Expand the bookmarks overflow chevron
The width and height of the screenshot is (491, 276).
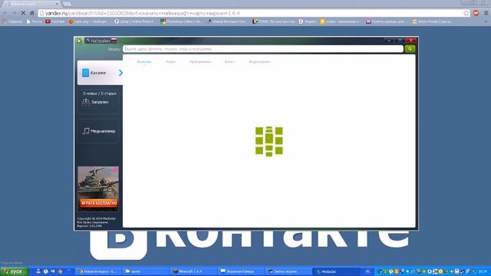tap(486, 21)
